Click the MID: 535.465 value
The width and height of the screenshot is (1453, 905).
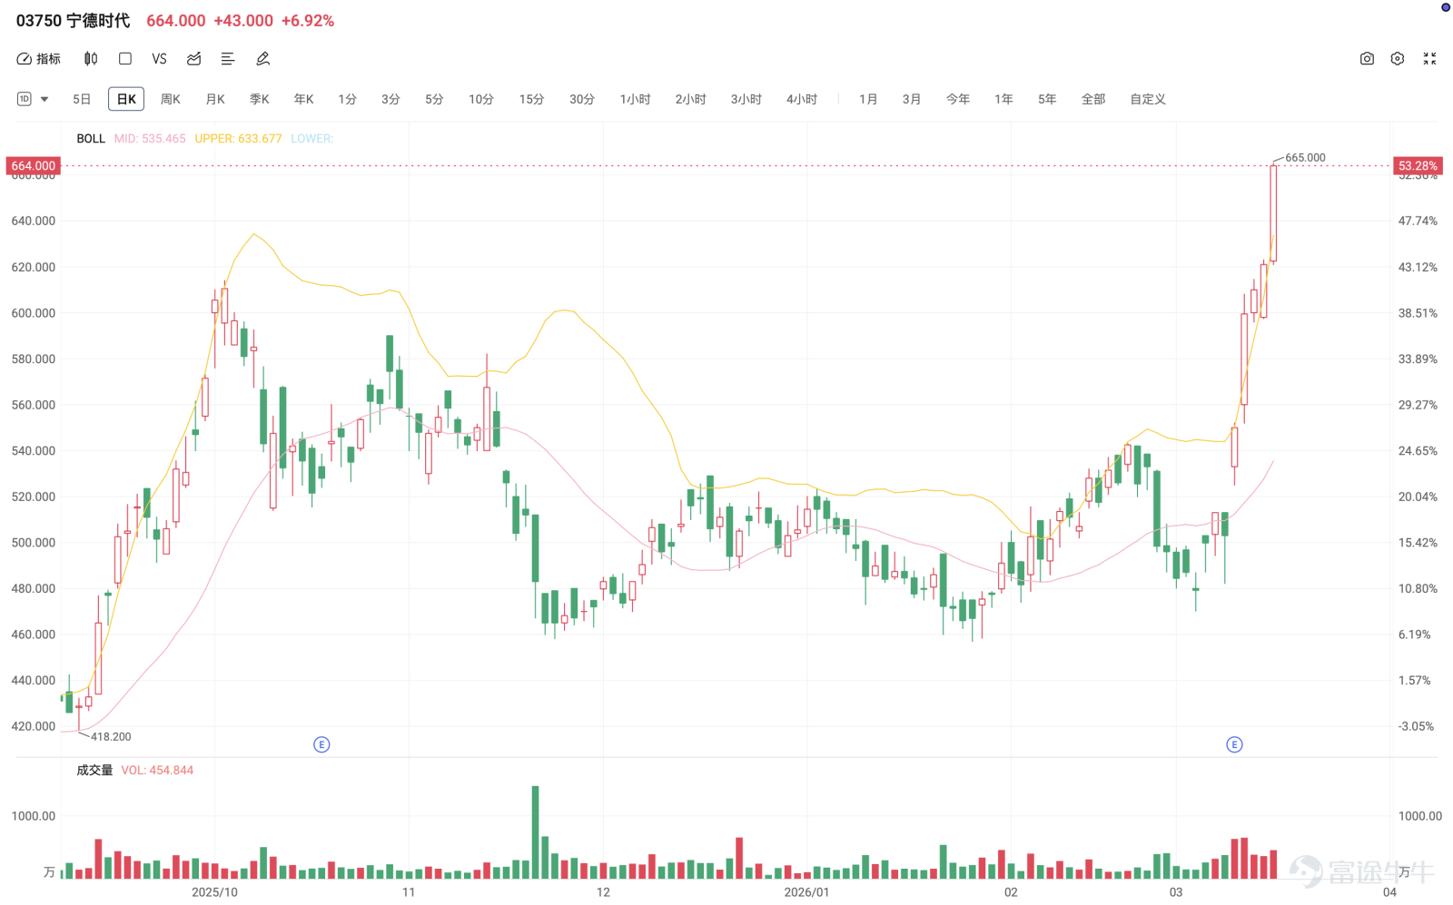pos(150,139)
